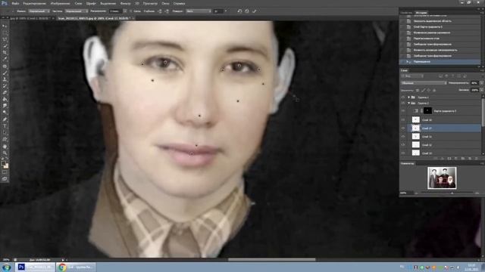Screen dimensions: 485x272
Task: Open the Layers filter type dropdown
Action: coord(412,76)
